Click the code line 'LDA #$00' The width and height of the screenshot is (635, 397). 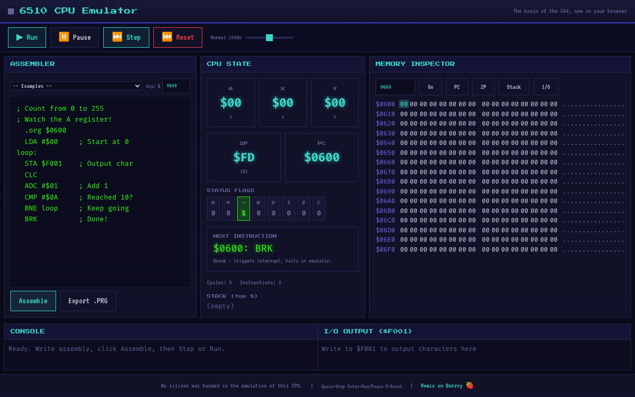41,141
